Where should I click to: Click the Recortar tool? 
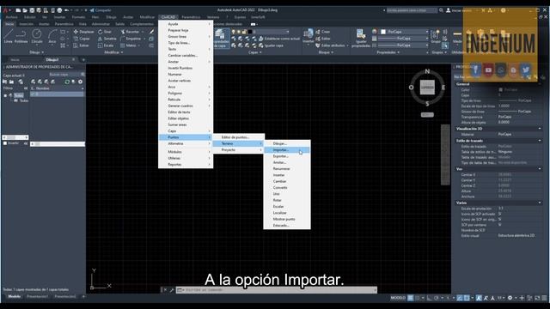point(130,32)
